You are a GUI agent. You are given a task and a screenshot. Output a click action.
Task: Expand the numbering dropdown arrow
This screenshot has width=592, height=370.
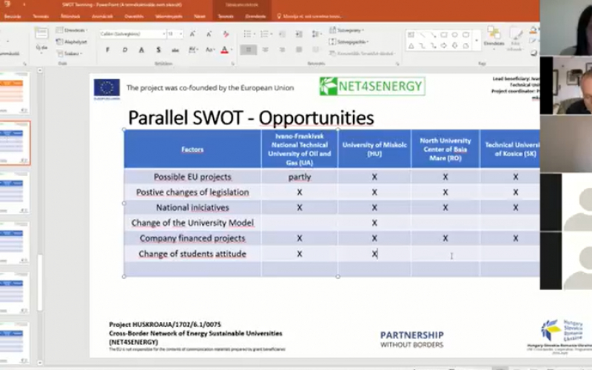click(x=271, y=34)
